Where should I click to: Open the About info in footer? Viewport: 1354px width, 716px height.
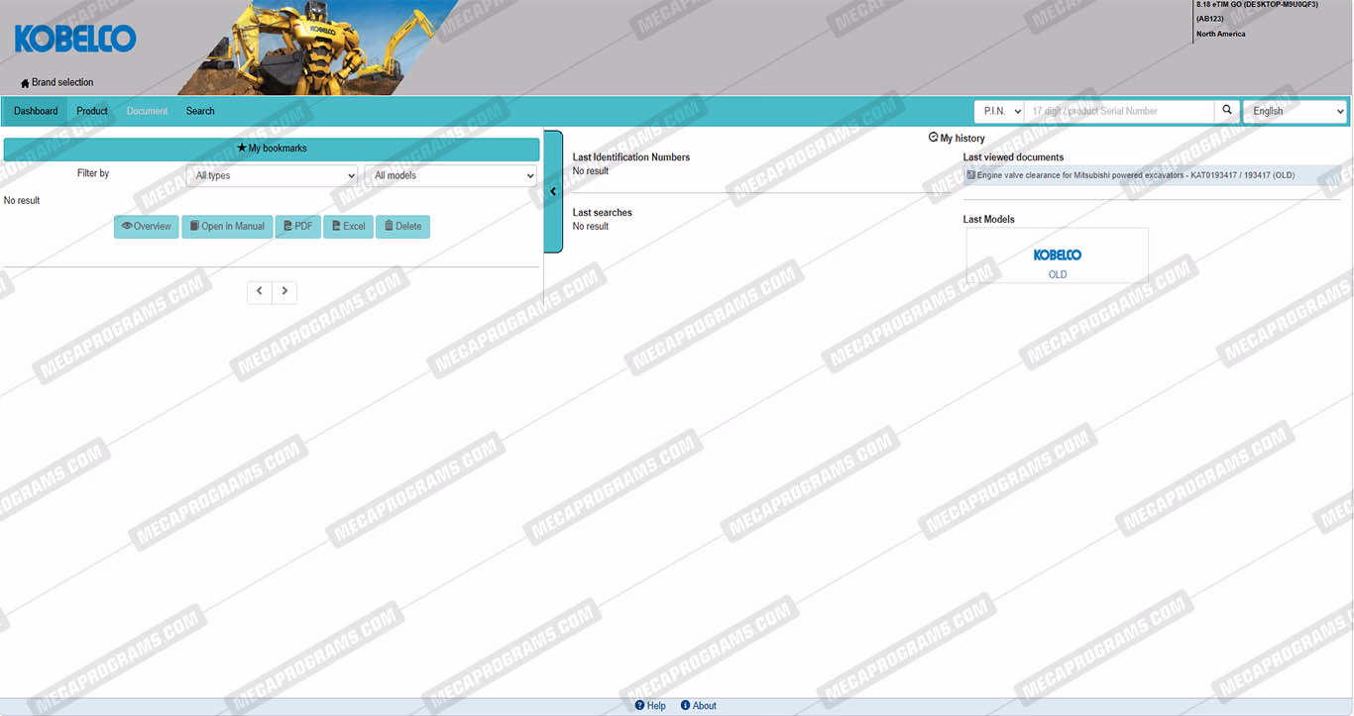[x=698, y=706]
